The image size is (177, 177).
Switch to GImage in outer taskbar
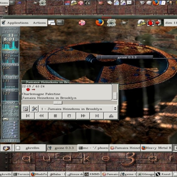click(x=146, y=174)
